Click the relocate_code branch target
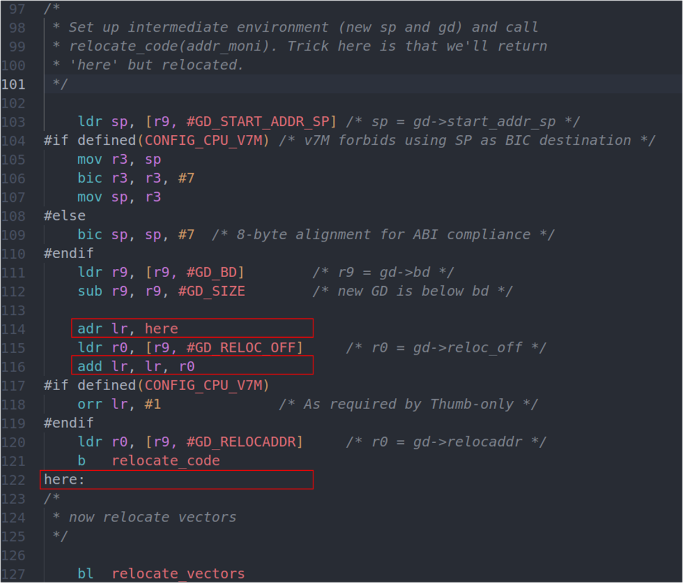 click(x=165, y=461)
